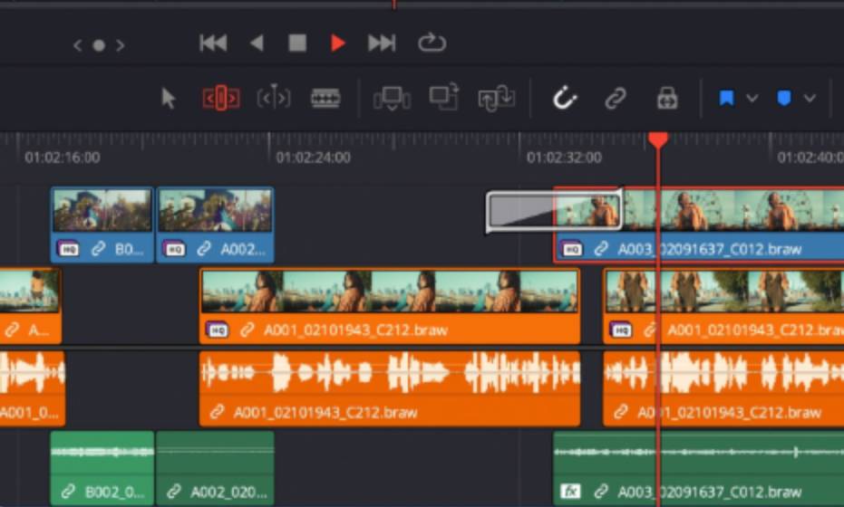
Task: Select blue video clip A003_02091637_C012.braw
Action: tap(699, 225)
